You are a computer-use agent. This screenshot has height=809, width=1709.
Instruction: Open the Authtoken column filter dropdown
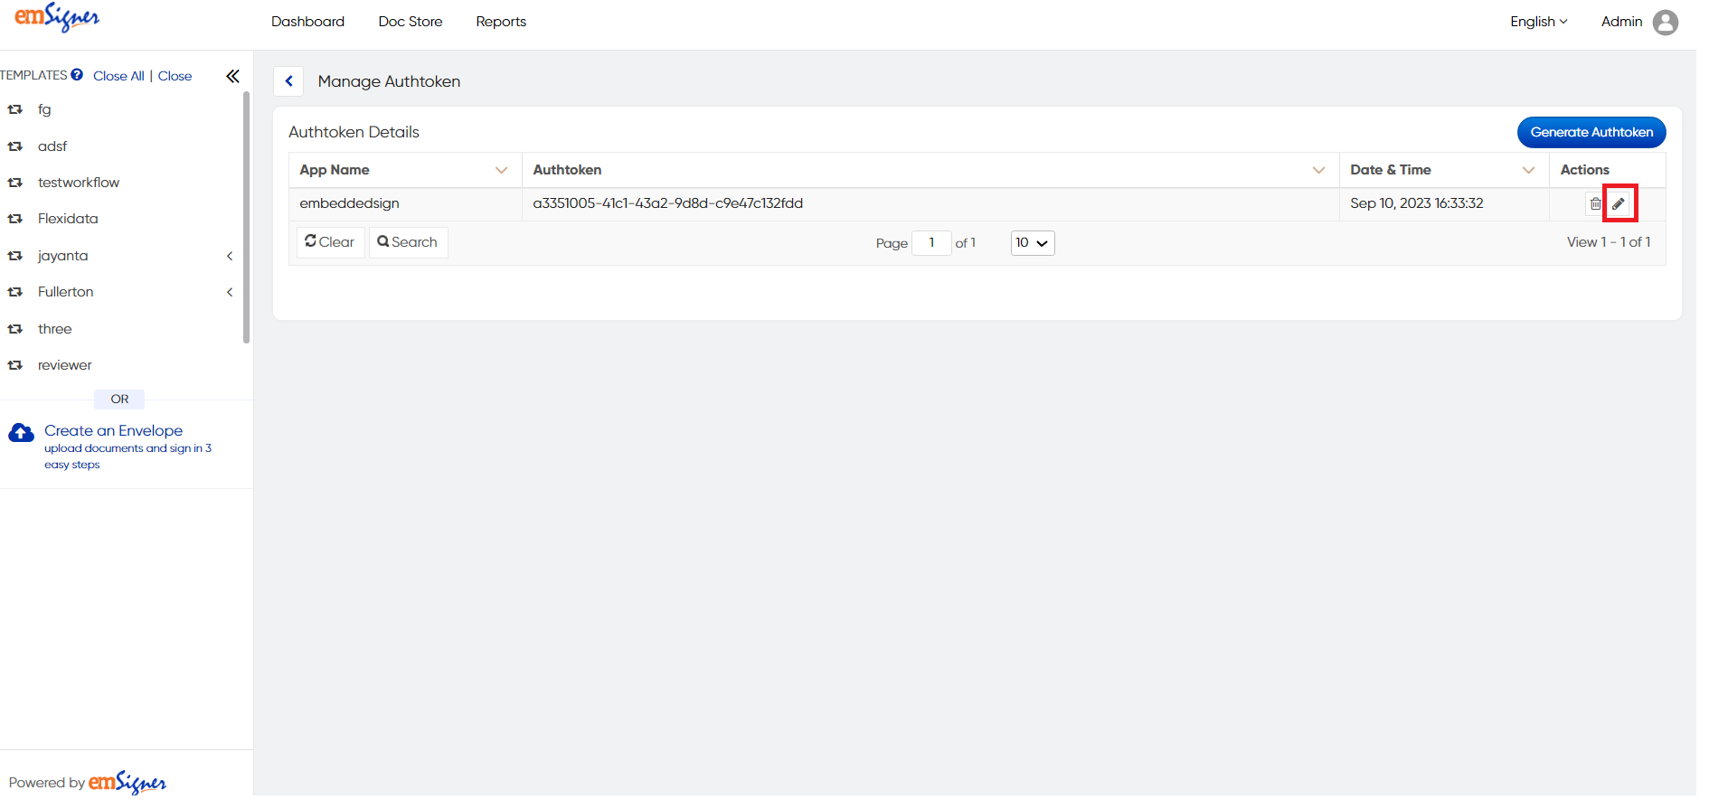click(1318, 170)
